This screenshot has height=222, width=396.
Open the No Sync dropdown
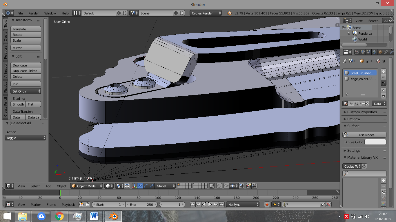243,204
